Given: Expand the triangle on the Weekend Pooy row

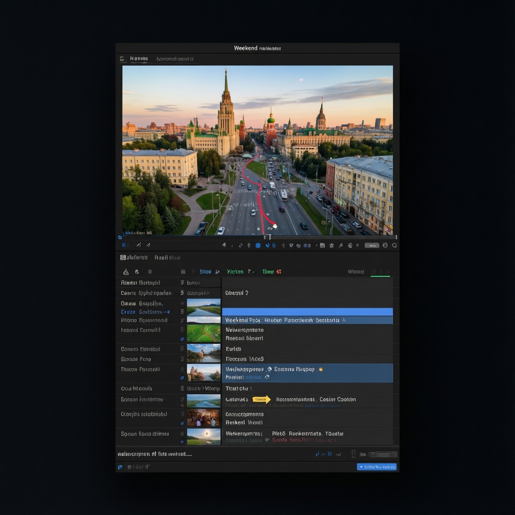Looking at the screenshot, I should click(344, 320).
